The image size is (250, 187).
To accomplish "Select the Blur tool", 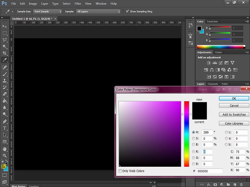I will 5,107.
